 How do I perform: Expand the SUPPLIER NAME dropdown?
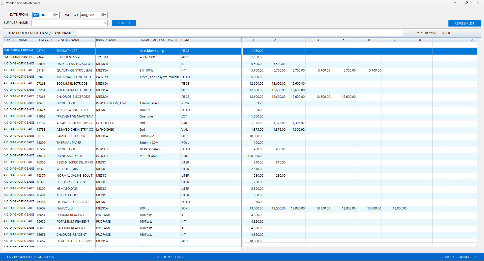[x=105, y=23]
